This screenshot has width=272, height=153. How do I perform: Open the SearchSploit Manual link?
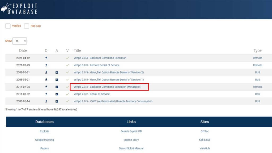pos(131,148)
